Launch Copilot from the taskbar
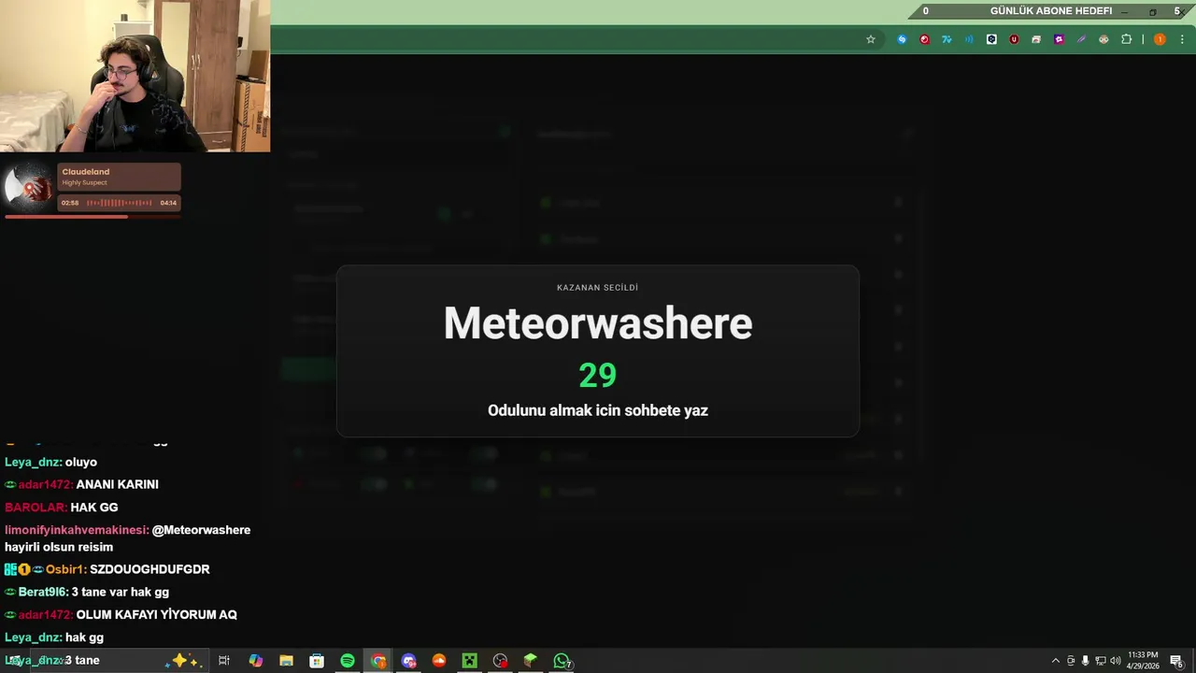 255,661
